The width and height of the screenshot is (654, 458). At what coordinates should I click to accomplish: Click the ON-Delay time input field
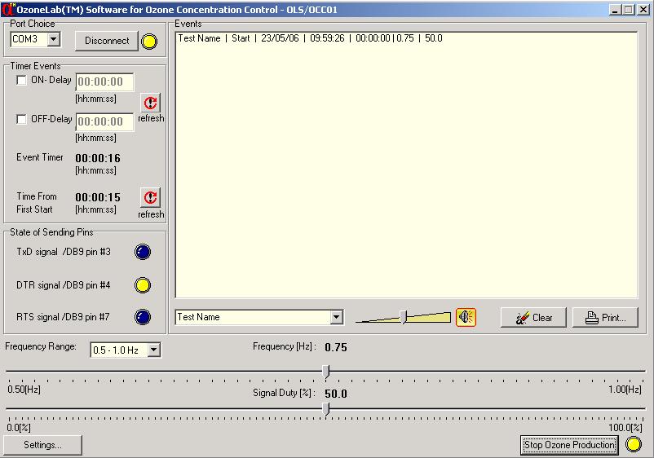pyautogui.click(x=104, y=81)
